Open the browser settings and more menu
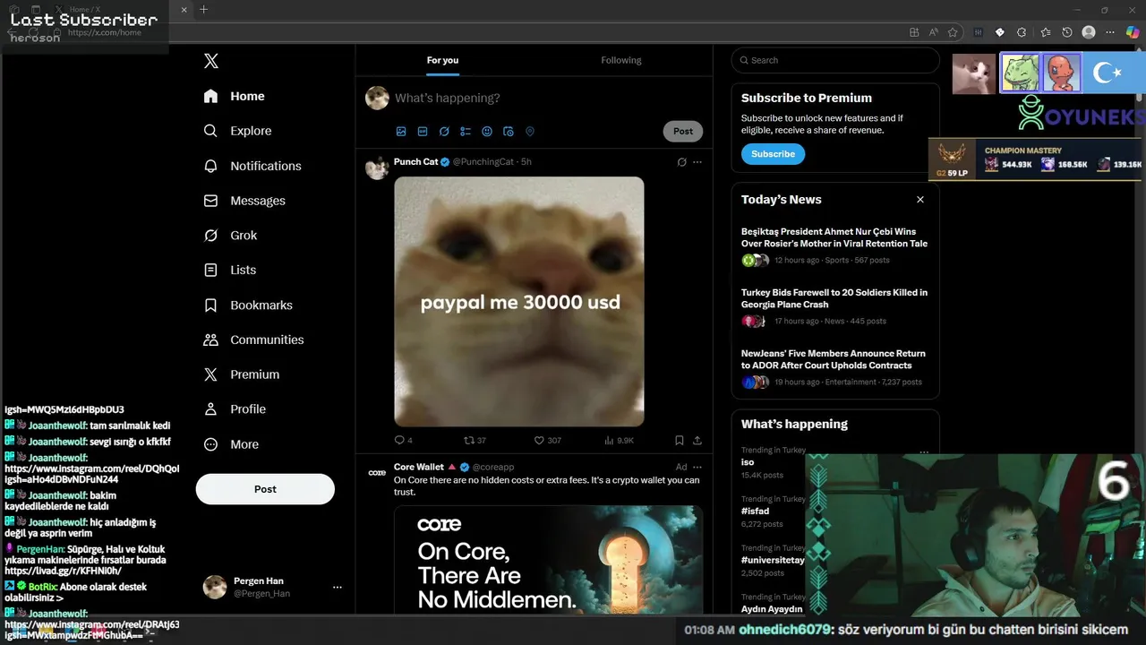This screenshot has height=645, width=1146. [1110, 32]
